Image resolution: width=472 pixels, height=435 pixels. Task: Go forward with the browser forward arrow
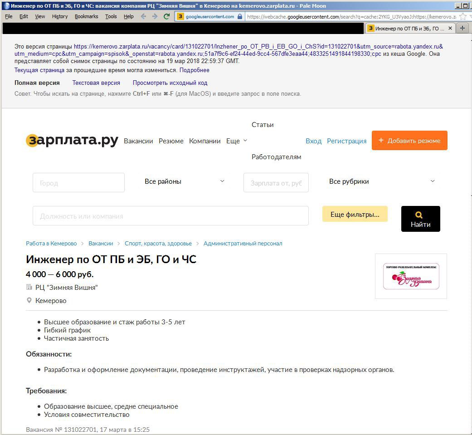[x=155, y=16]
